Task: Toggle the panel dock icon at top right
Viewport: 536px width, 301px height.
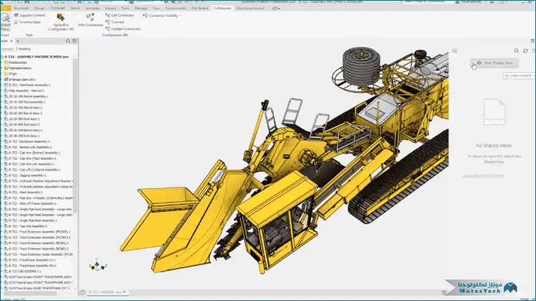Action: [x=532, y=41]
